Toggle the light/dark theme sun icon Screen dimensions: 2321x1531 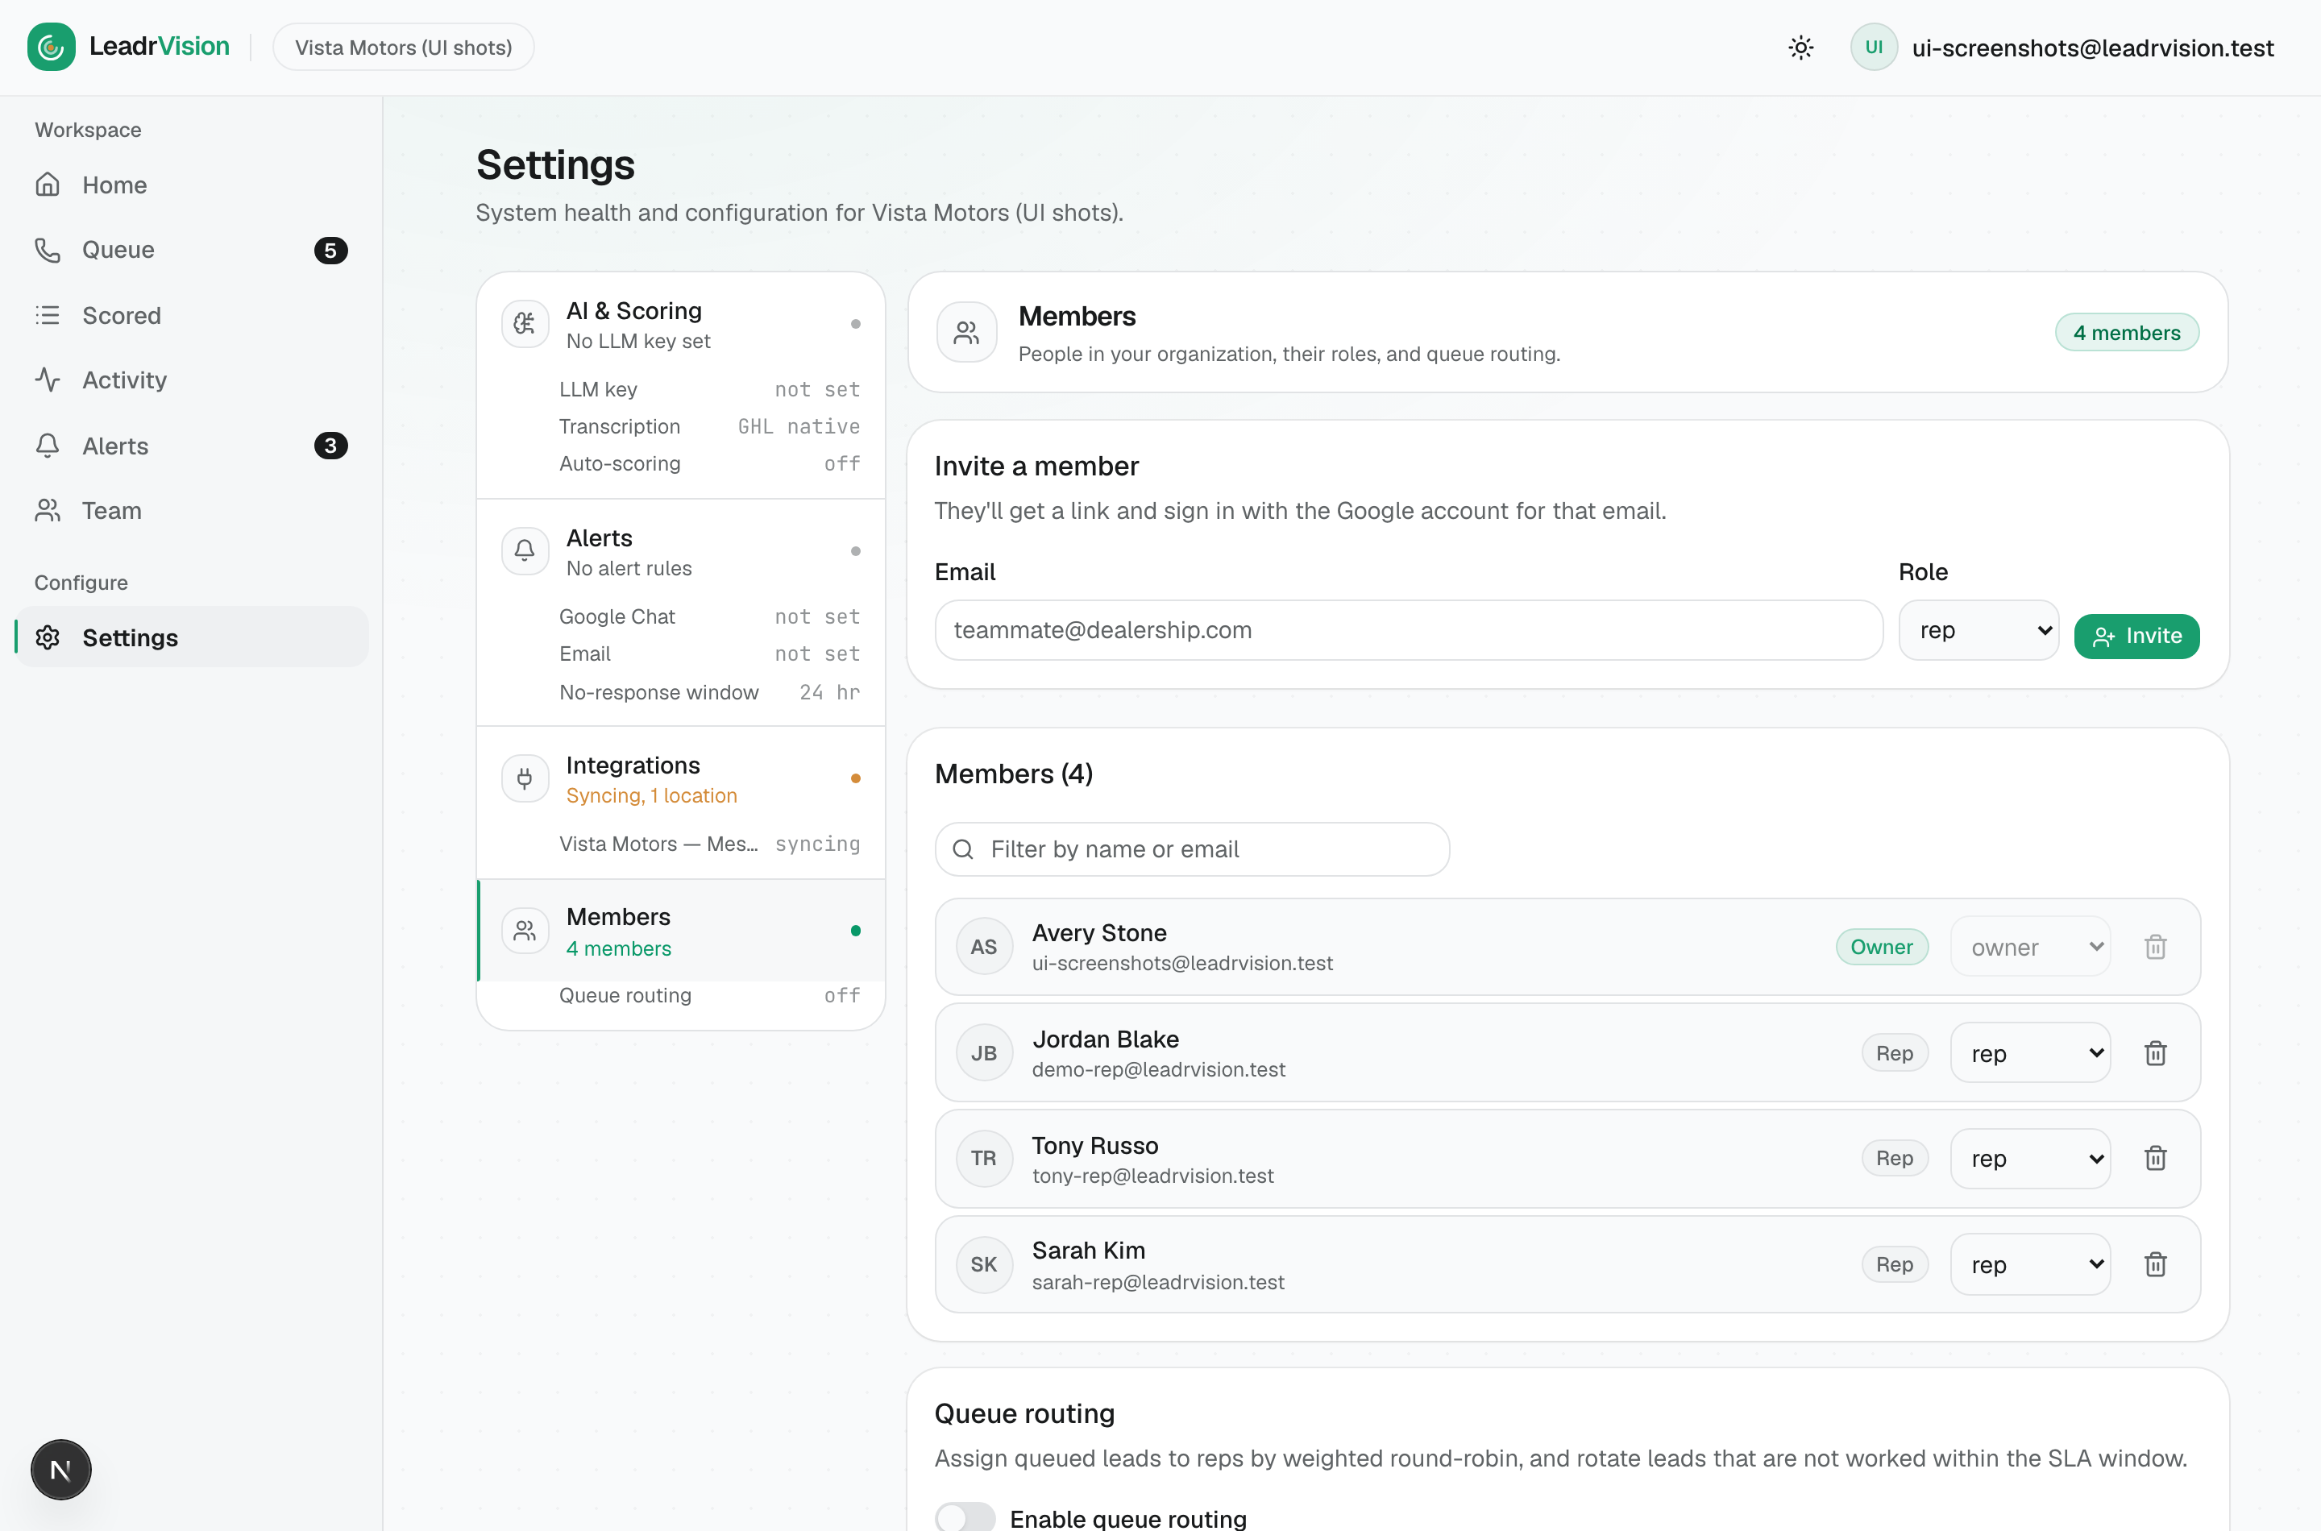(x=1800, y=47)
